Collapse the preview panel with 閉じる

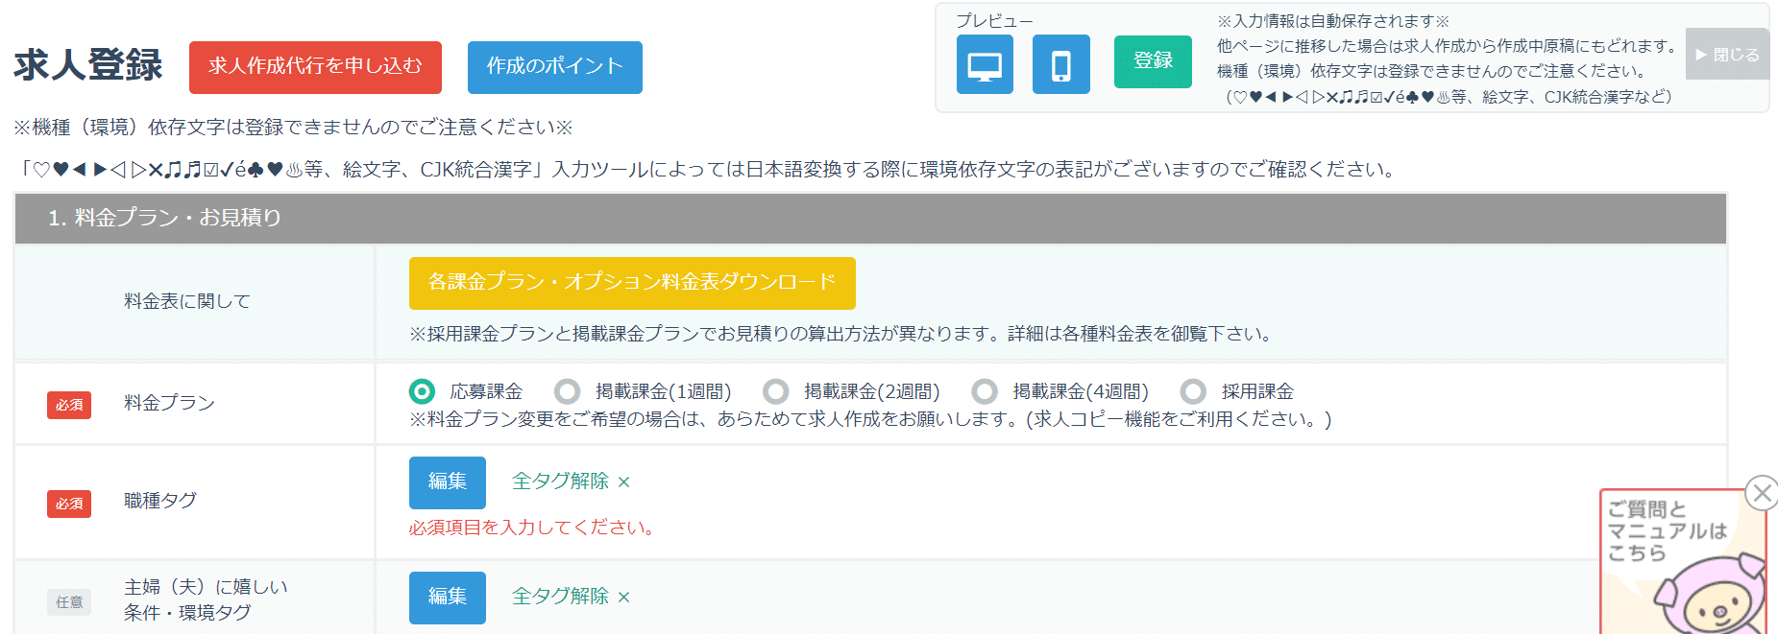pos(1727,55)
